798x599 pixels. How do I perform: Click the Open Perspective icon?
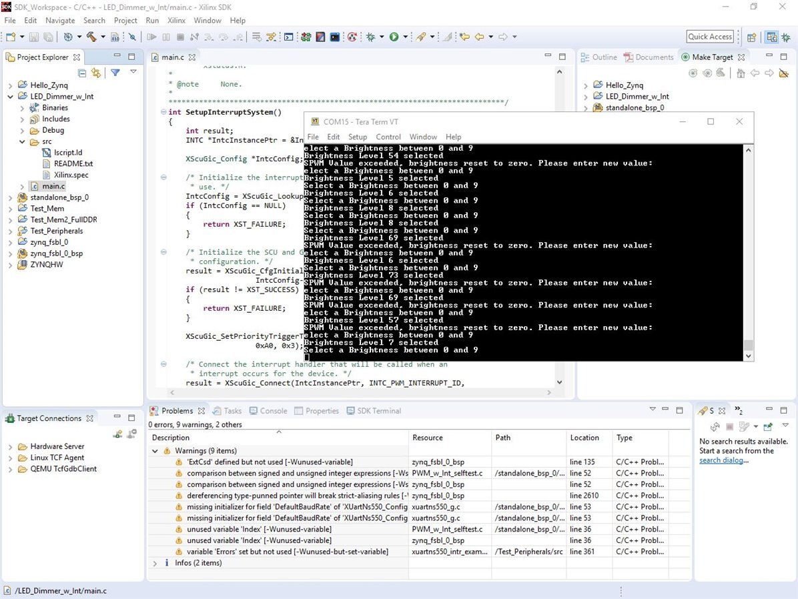click(x=751, y=37)
